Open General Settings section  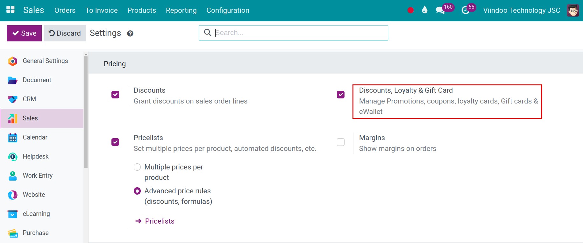42,61
